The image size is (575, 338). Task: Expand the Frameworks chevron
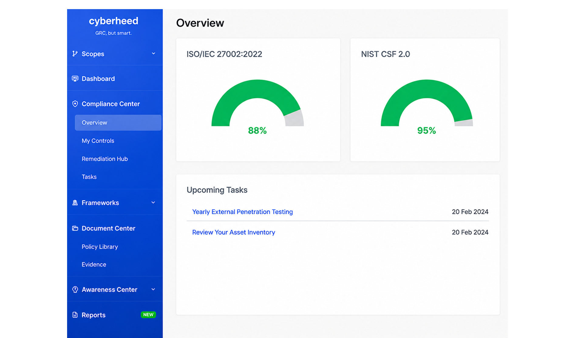[x=153, y=203]
